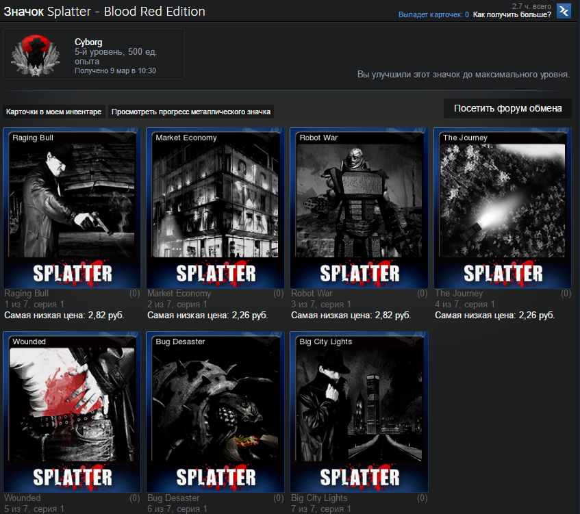This screenshot has height=514, width=580.
Task: Click 'Как получить больше?' link
Action: click(512, 14)
